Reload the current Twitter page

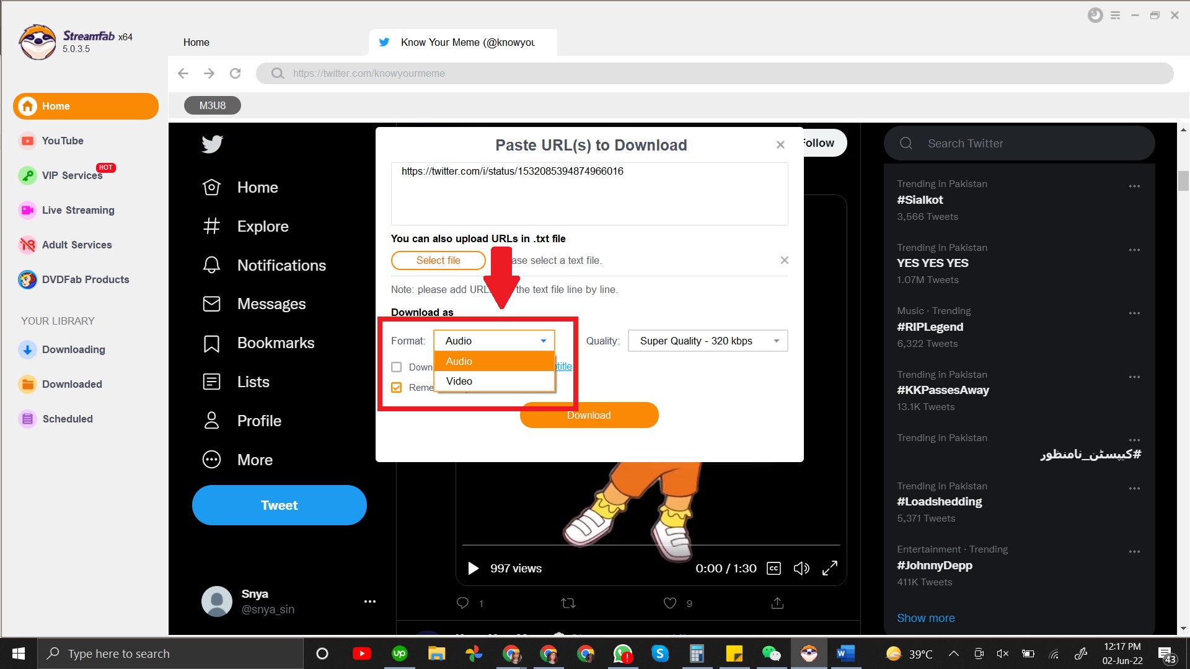coord(235,73)
